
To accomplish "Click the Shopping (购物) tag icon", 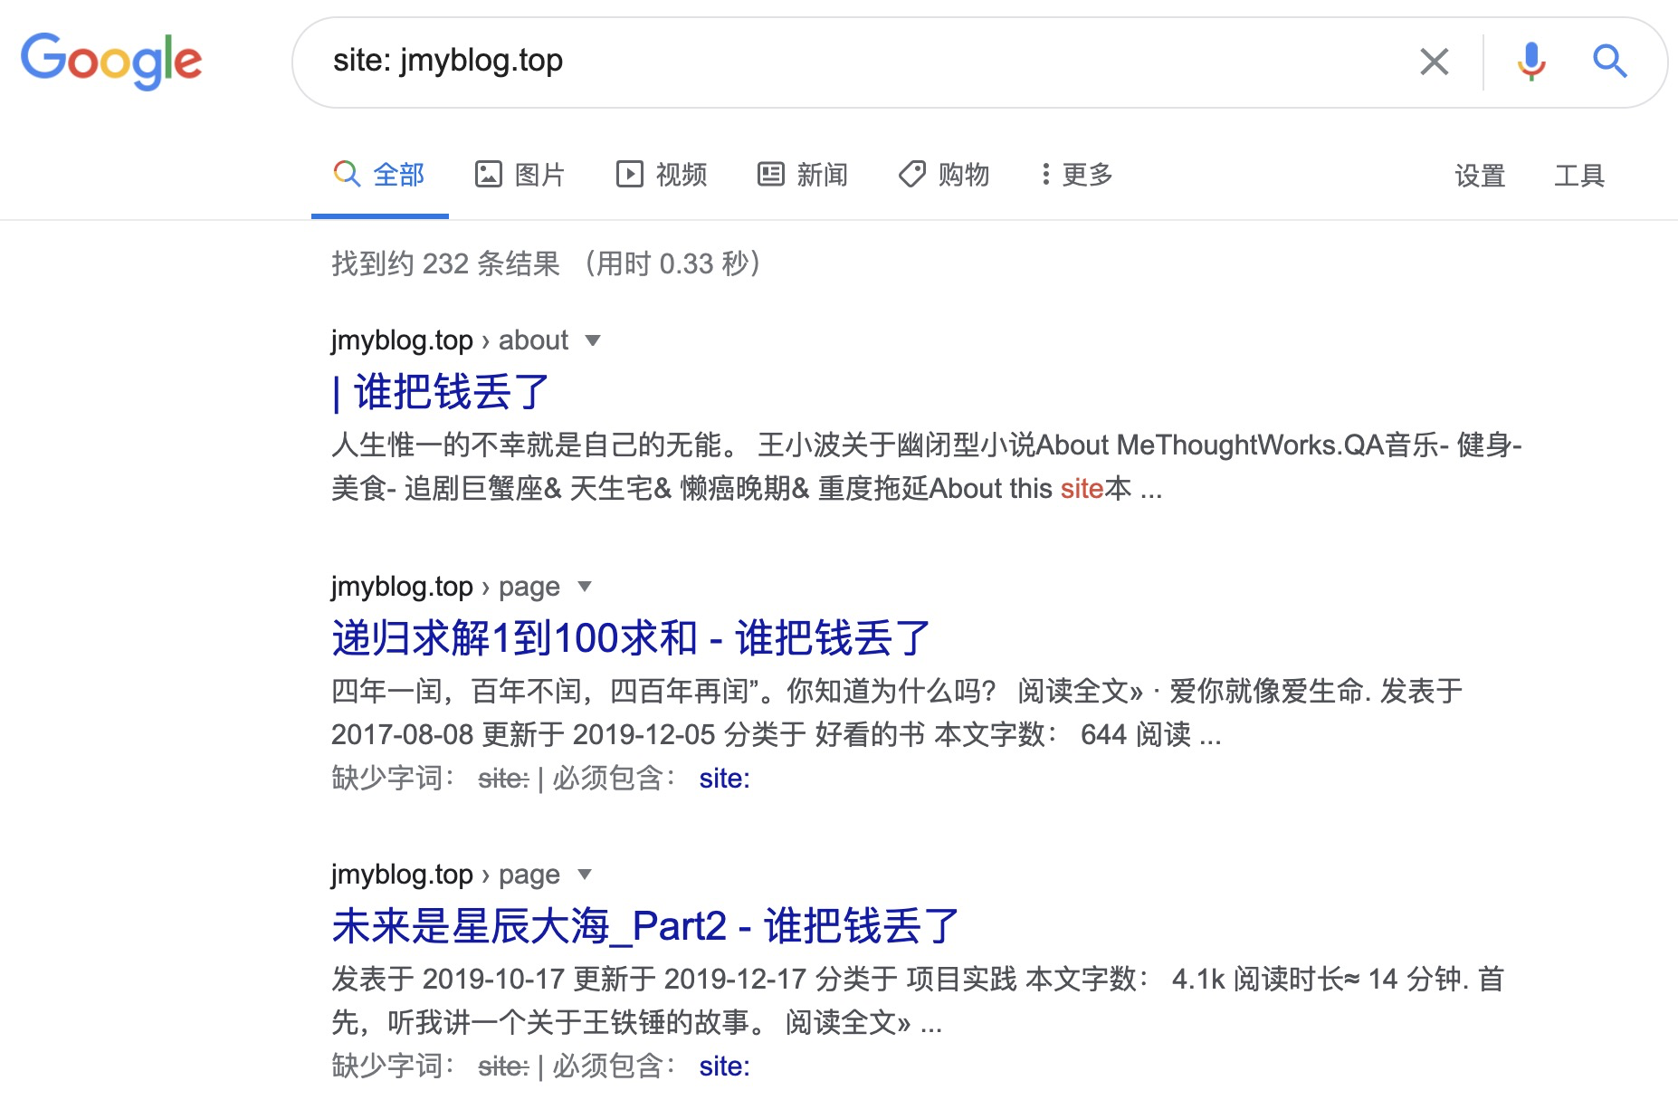I will point(911,174).
